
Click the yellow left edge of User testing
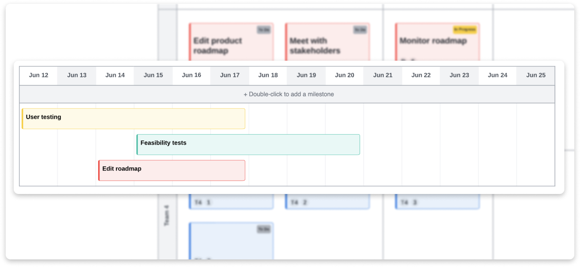[x=22, y=119]
